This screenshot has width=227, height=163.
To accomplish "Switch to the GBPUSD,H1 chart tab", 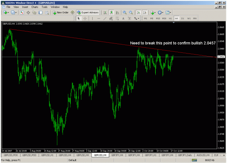I will pos(47,155).
